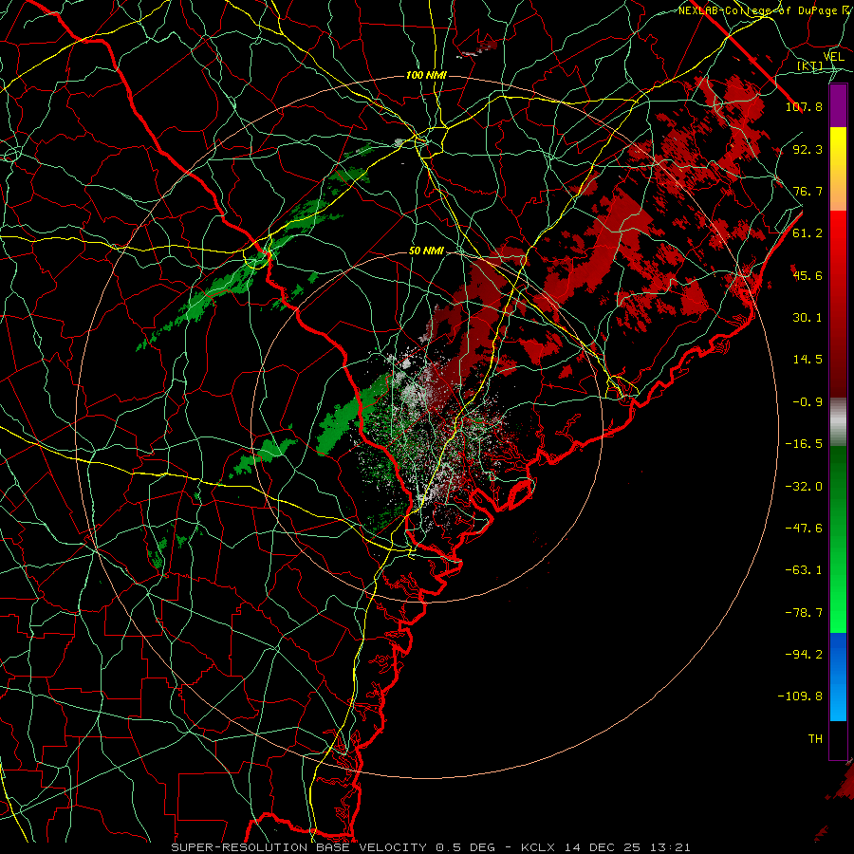Click the -63.1 legend value
The height and width of the screenshot is (854, 854).
[804, 570]
